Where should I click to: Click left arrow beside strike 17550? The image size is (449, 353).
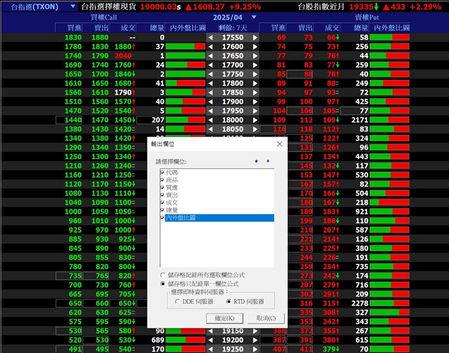pyautogui.click(x=210, y=38)
